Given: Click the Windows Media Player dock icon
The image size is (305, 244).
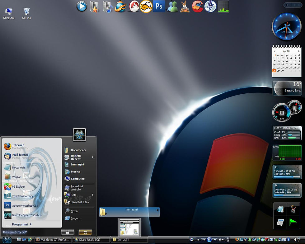Looking at the screenshot, I should 82,6.
